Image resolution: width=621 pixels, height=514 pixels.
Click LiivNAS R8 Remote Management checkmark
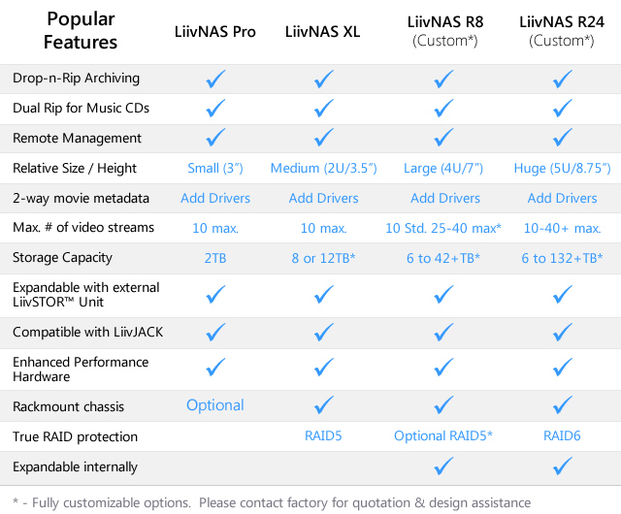[x=444, y=137]
